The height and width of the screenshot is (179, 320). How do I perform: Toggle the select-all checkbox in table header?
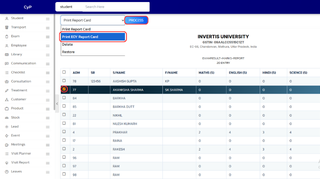point(64,72)
